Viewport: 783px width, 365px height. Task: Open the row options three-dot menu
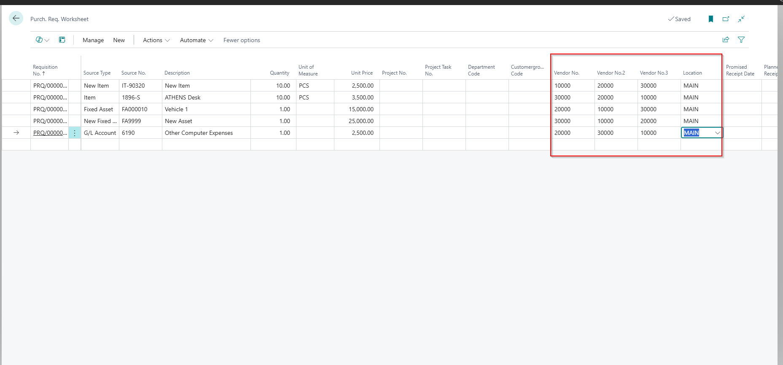point(75,133)
